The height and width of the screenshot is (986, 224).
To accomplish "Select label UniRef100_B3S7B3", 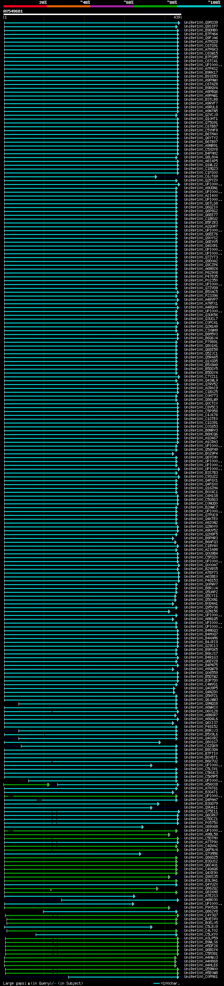I will point(201,473).
